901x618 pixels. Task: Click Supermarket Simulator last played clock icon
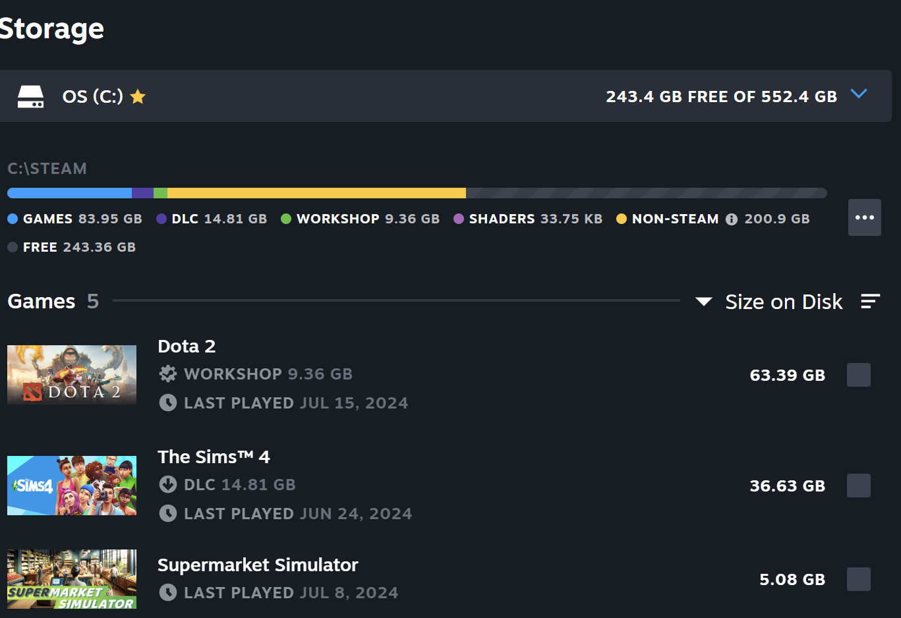coord(168,592)
